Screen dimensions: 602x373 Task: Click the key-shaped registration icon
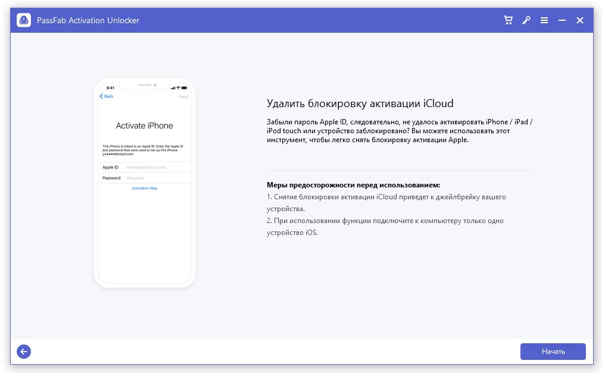[526, 20]
